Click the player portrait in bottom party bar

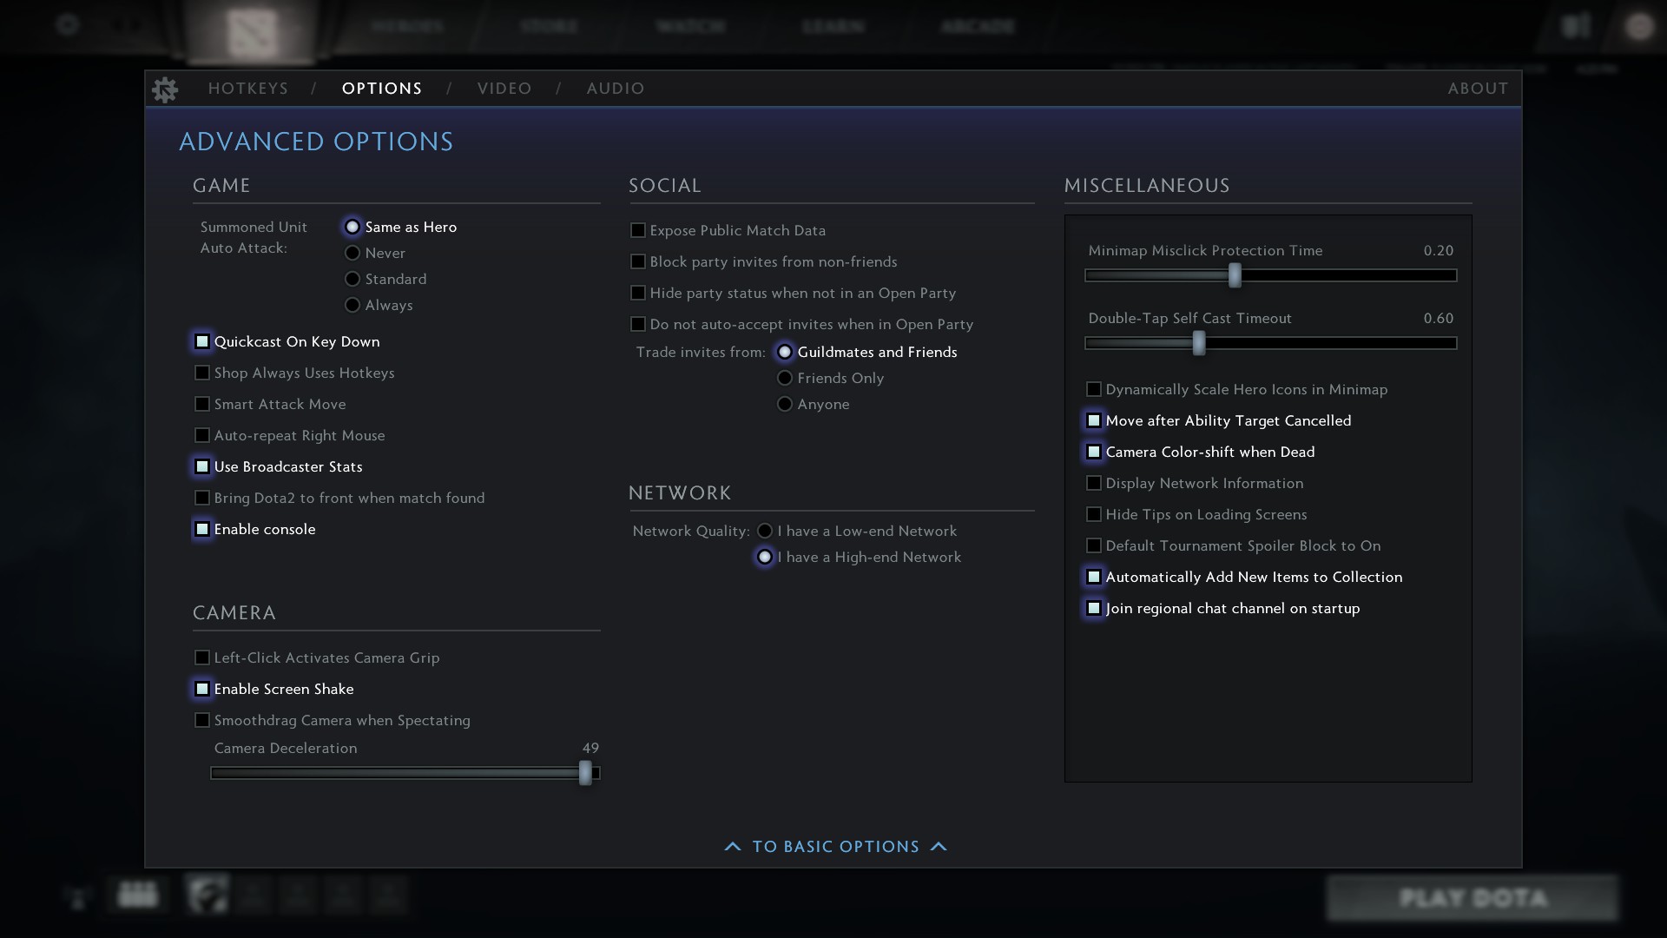208,894
